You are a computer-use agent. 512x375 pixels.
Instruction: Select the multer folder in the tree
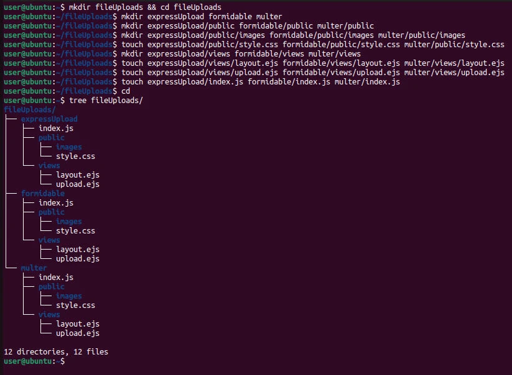click(34, 268)
